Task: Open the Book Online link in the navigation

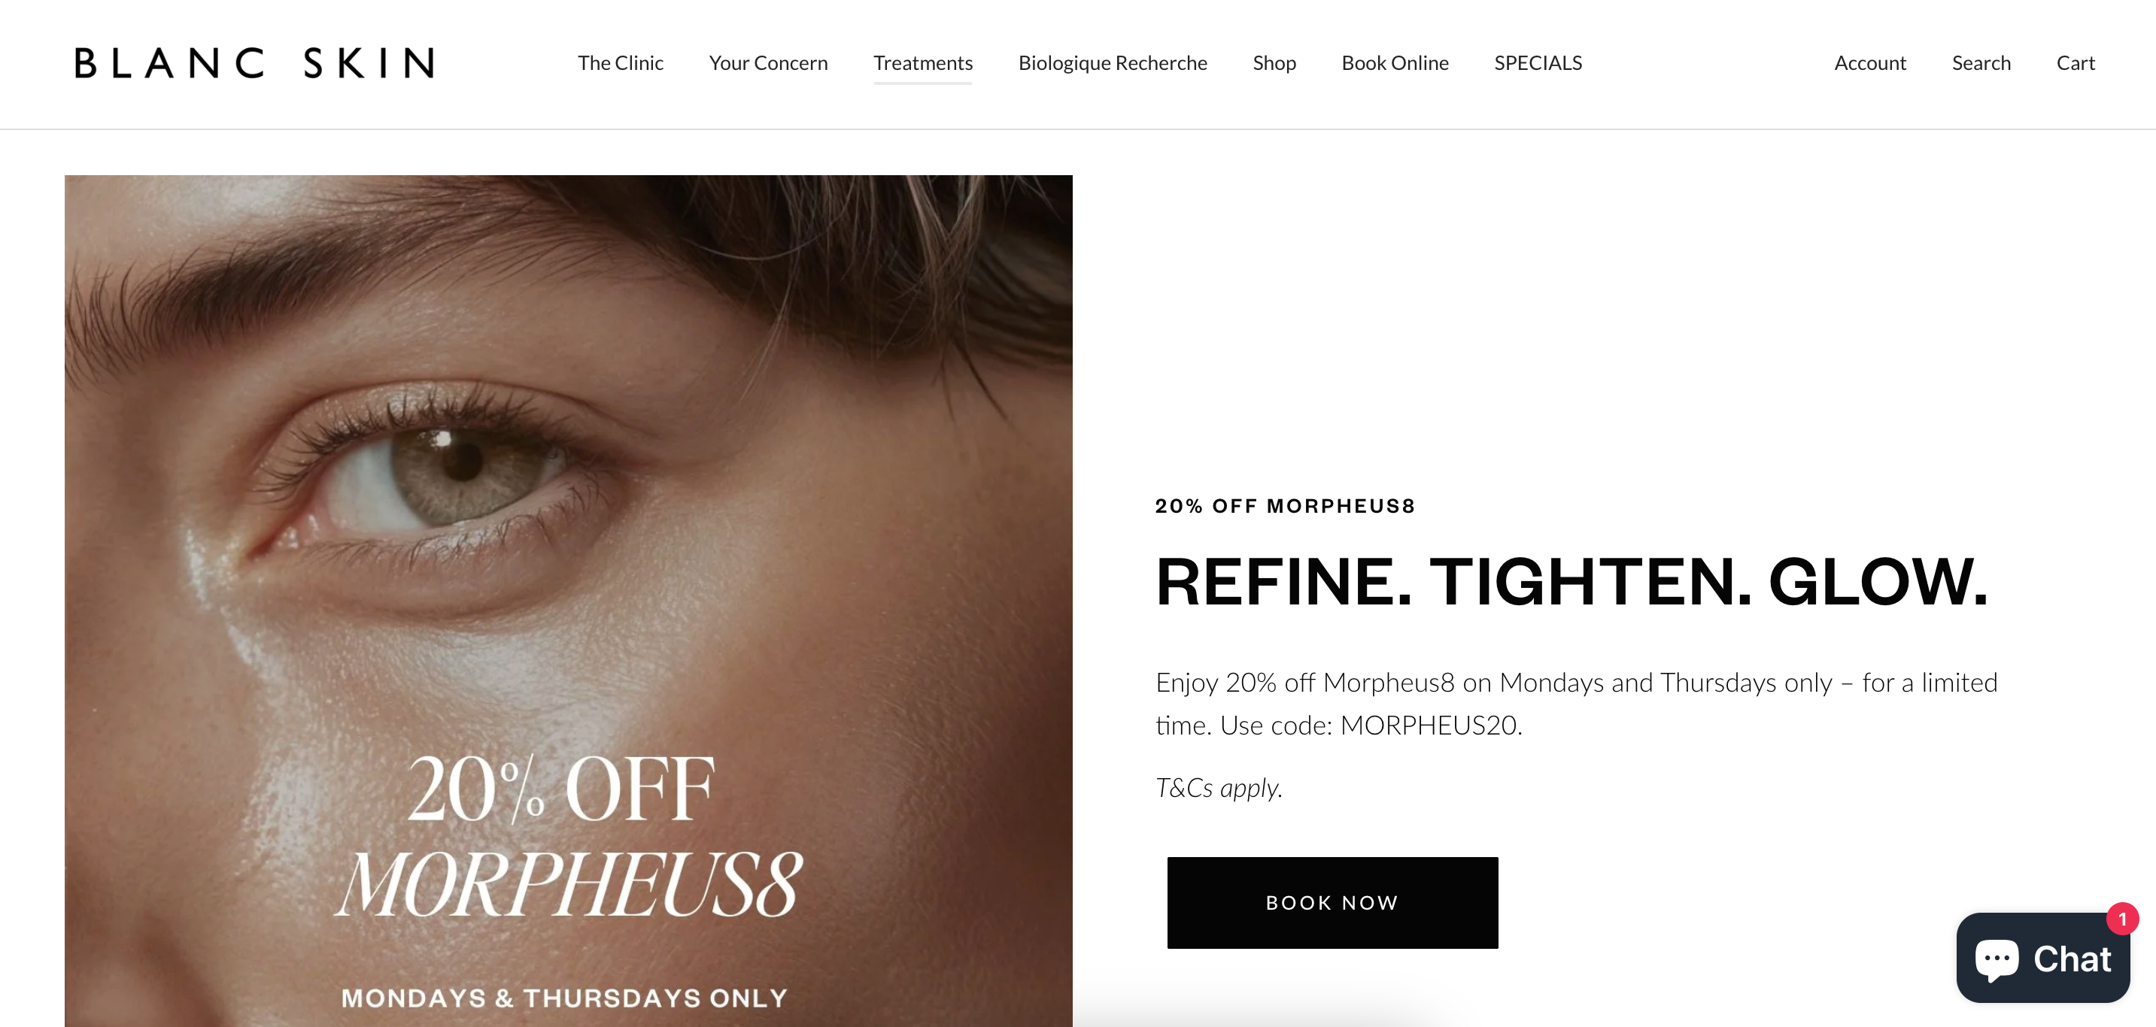Action: click(1395, 64)
